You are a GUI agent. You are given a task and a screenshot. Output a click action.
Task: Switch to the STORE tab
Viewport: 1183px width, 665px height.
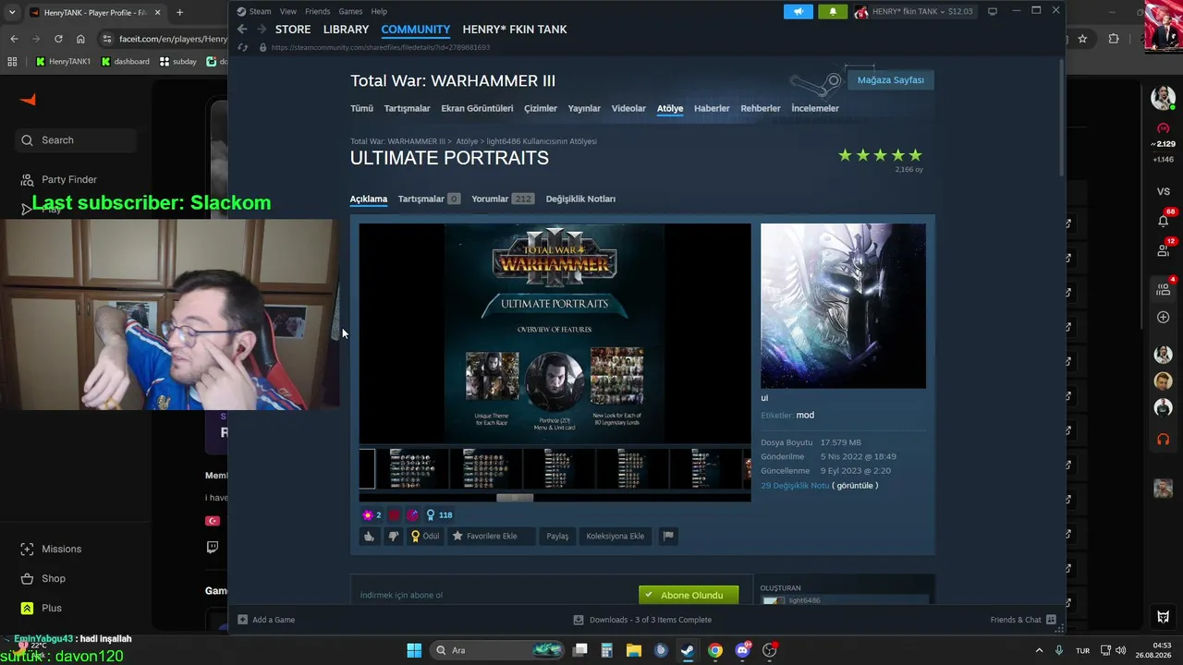(293, 30)
